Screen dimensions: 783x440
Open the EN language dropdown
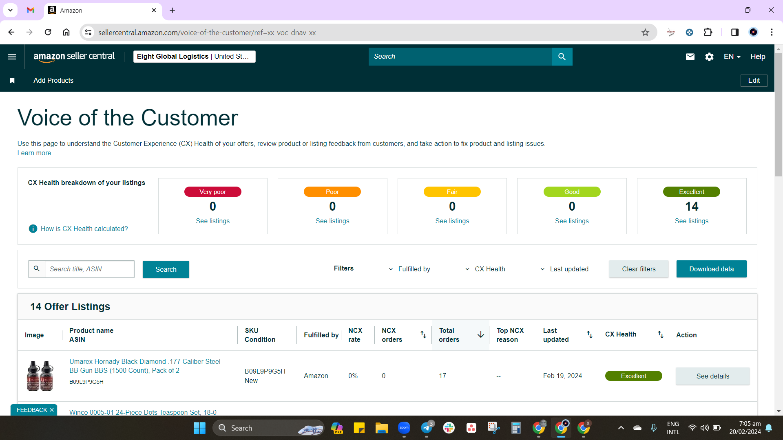point(732,57)
